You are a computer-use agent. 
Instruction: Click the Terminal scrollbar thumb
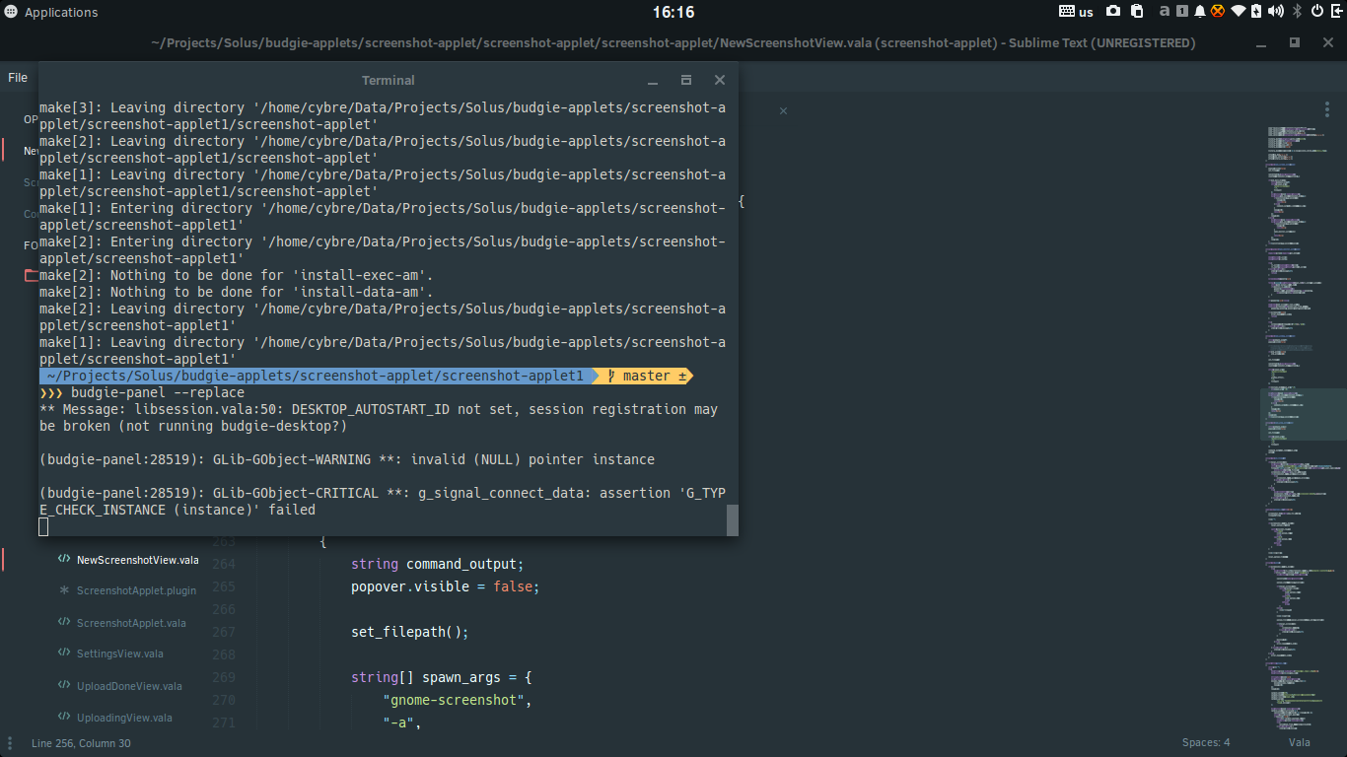coord(733,520)
